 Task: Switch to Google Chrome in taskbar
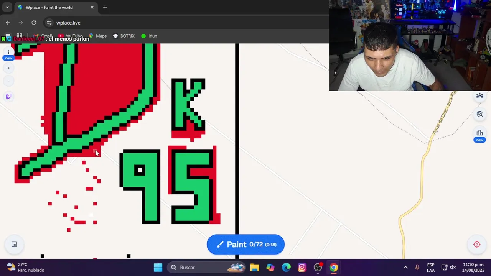[334, 268]
